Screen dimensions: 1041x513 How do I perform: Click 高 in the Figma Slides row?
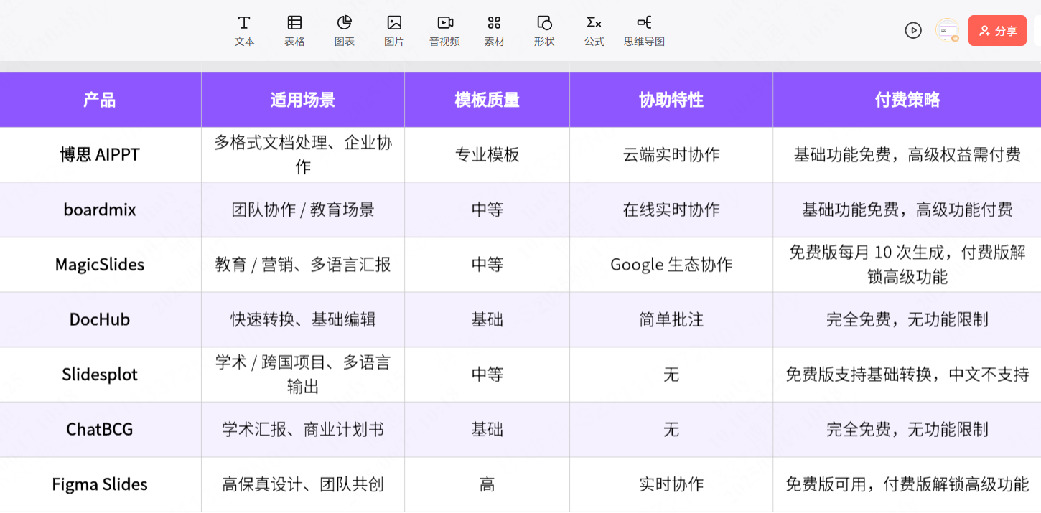487,484
